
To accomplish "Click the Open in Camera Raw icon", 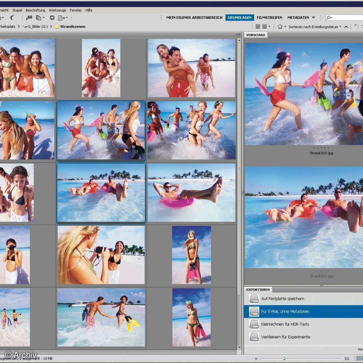I will click(52, 18).
